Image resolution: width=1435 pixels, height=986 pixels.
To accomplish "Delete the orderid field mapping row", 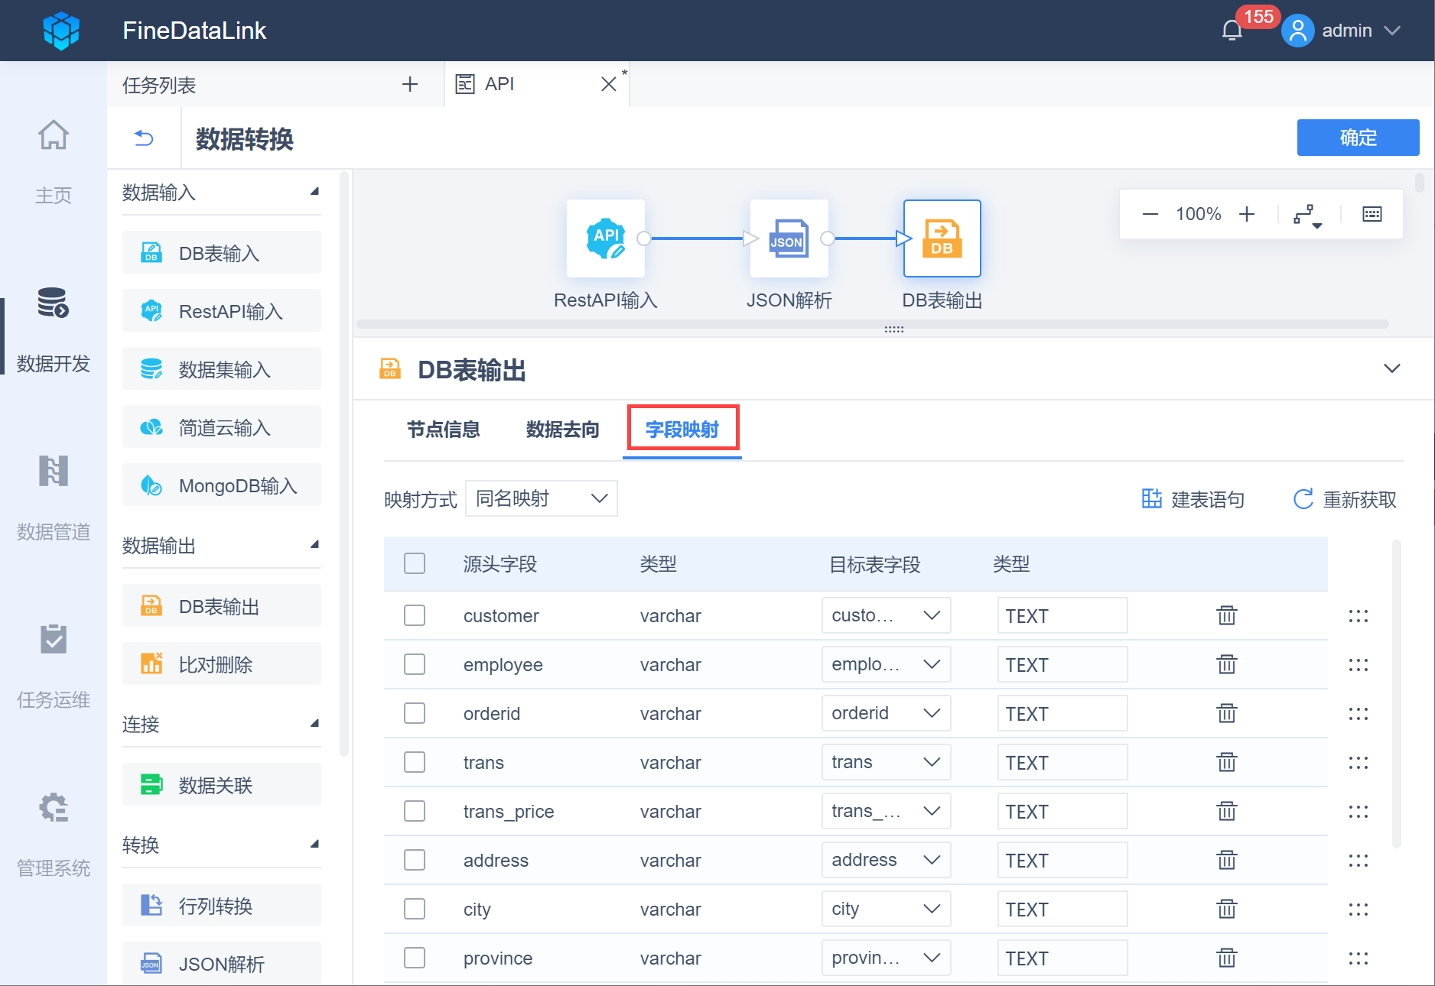I will click(x=1227, y=713).
